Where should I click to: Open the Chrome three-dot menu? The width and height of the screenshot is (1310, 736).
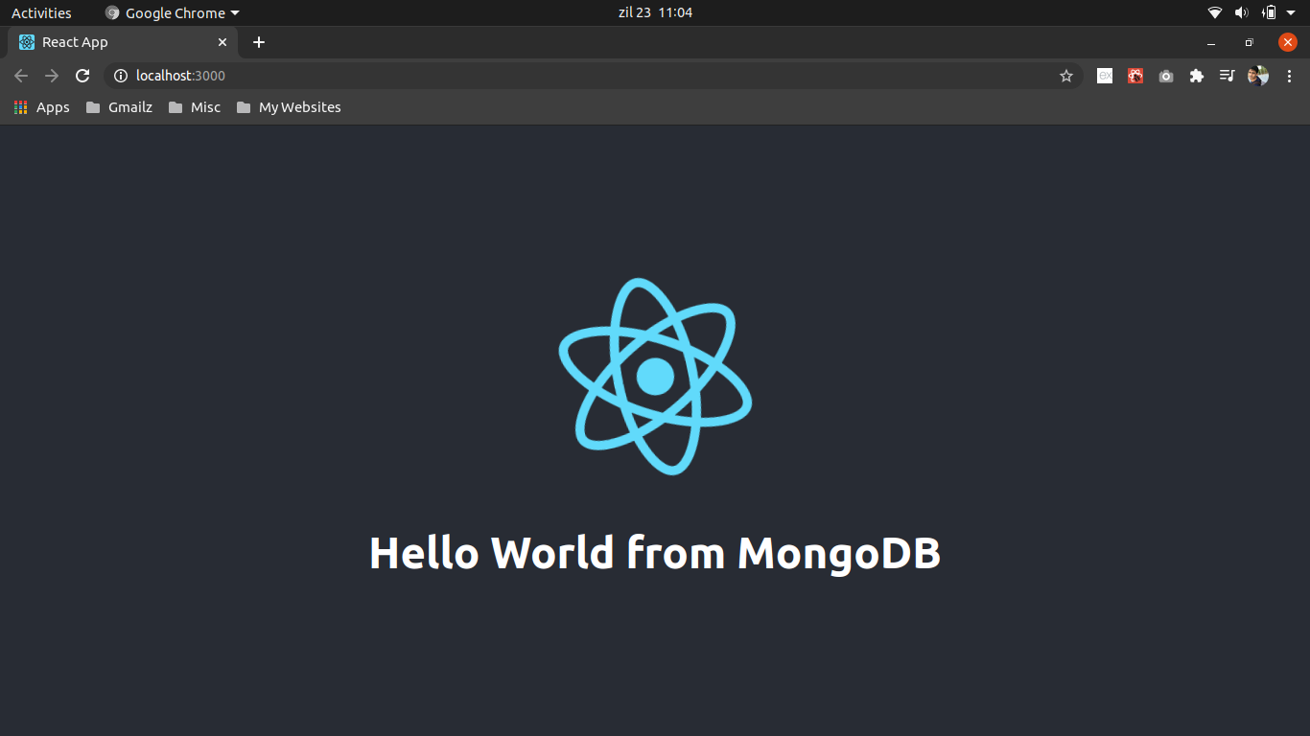pos(1289,76)
